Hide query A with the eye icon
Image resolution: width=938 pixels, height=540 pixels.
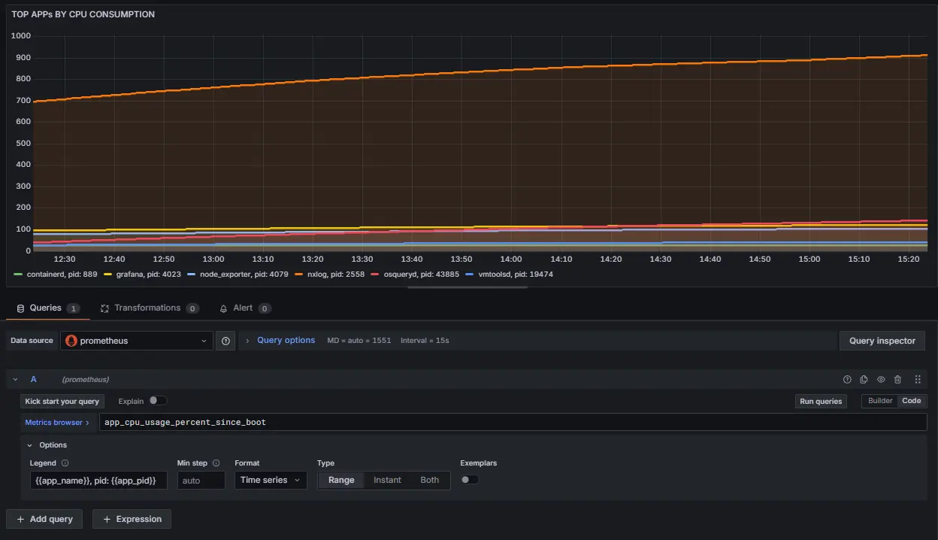[881, 380]
